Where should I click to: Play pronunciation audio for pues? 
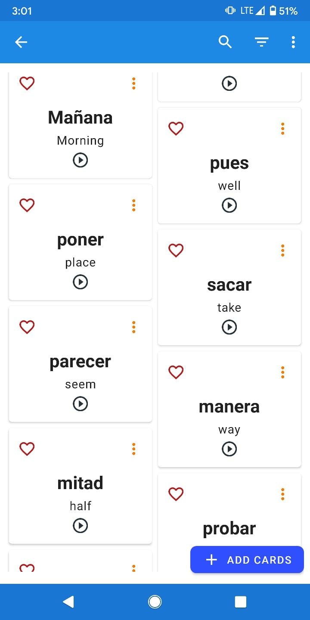[x=229, y=205]
